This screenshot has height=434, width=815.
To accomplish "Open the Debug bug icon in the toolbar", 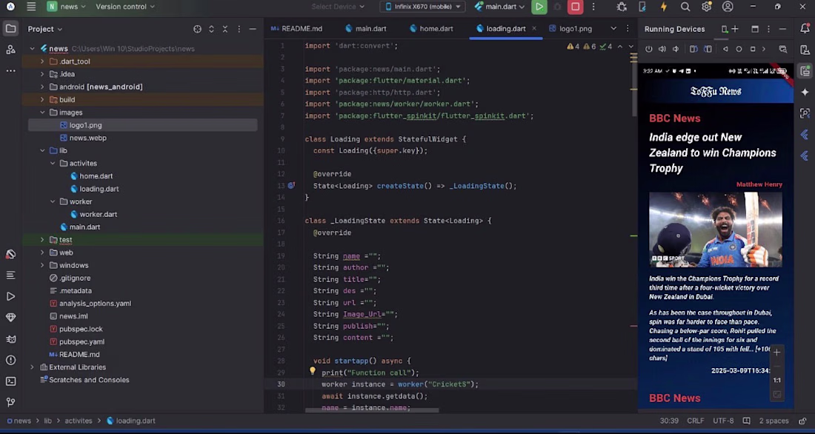I will pos(621,7).
